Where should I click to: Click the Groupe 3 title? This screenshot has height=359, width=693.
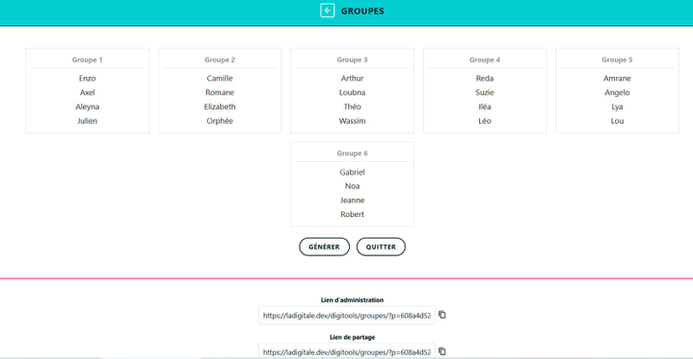point(353,60)
